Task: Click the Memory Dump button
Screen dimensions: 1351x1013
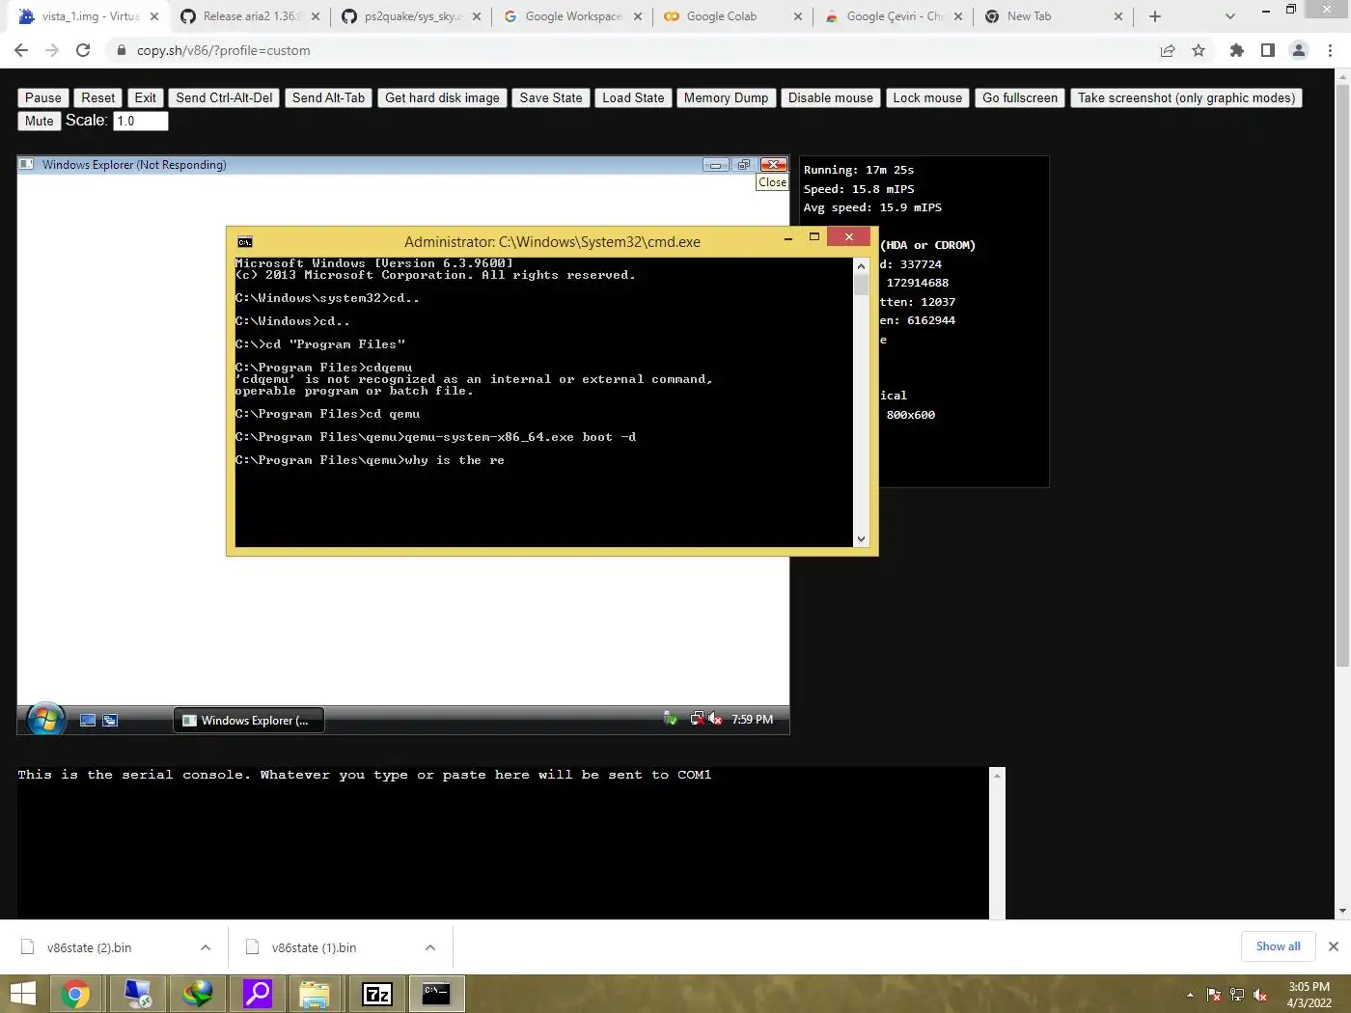Action: tap(726, 97)
